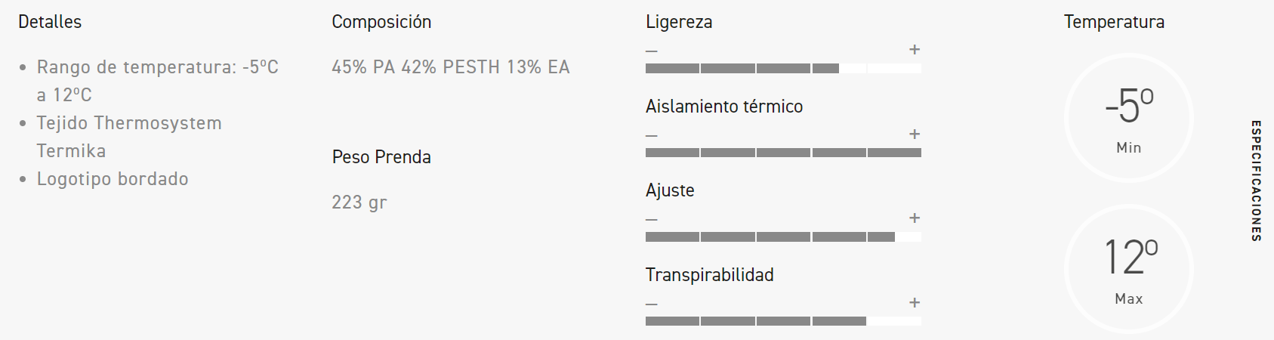Click the 223 gr weight value
Image resolution: width=1274 pixels, height=340 pixels.
[x=359, y=202]
